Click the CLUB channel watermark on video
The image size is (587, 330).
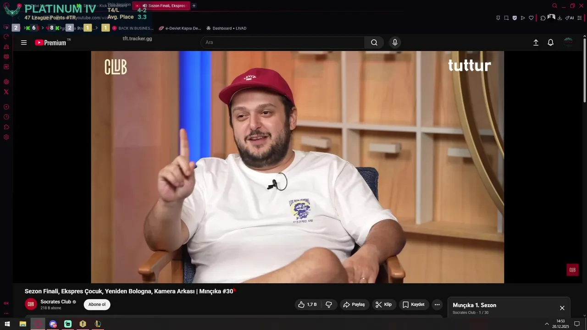pos(572,270)
